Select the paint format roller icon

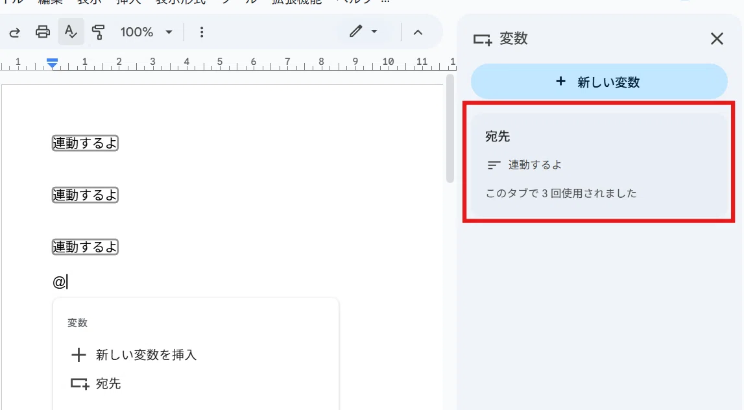tap(98, 32)
